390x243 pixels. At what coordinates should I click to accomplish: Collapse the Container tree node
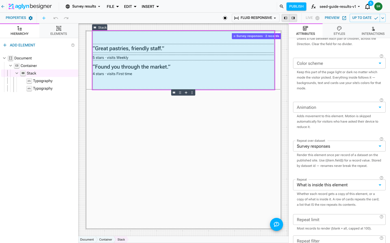(11, 66)
